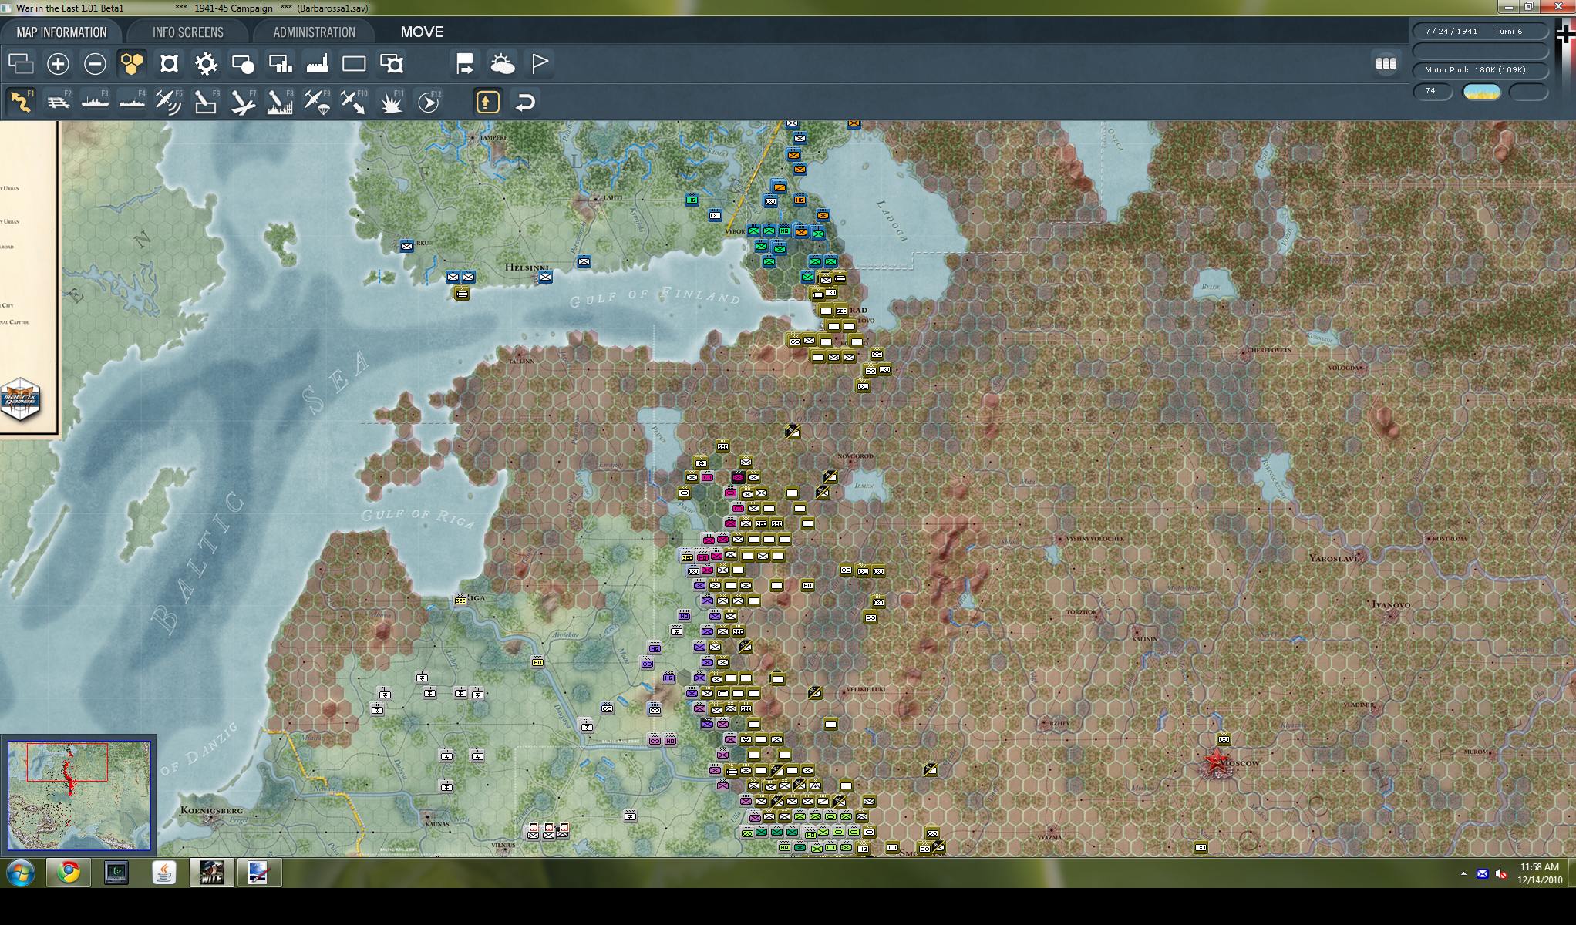Zoom in the map with plus icon
Screen dimensions: 1576x925
58,63
